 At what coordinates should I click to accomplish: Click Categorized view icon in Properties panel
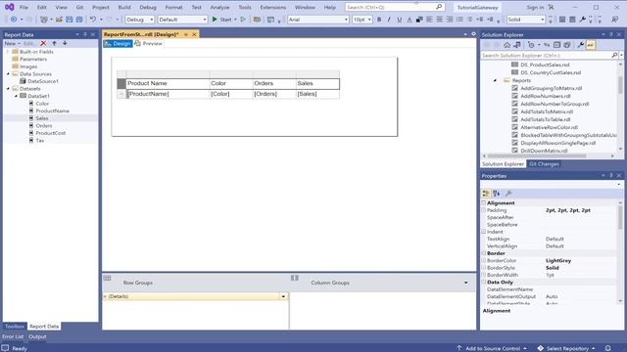point(486,194)
